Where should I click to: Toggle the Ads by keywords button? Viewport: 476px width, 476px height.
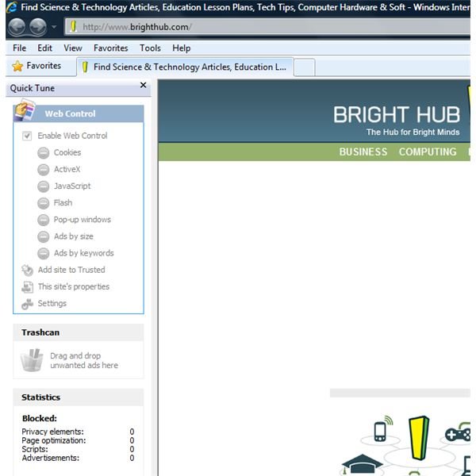pos(44,253)
